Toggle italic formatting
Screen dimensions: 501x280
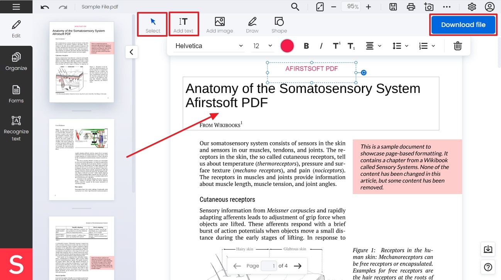click(x=321, y=46)
